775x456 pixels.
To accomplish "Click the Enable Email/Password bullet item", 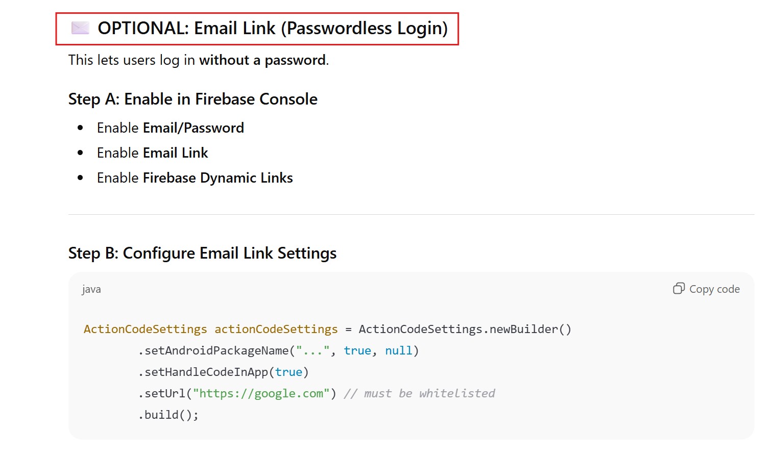I will (170, 128).
